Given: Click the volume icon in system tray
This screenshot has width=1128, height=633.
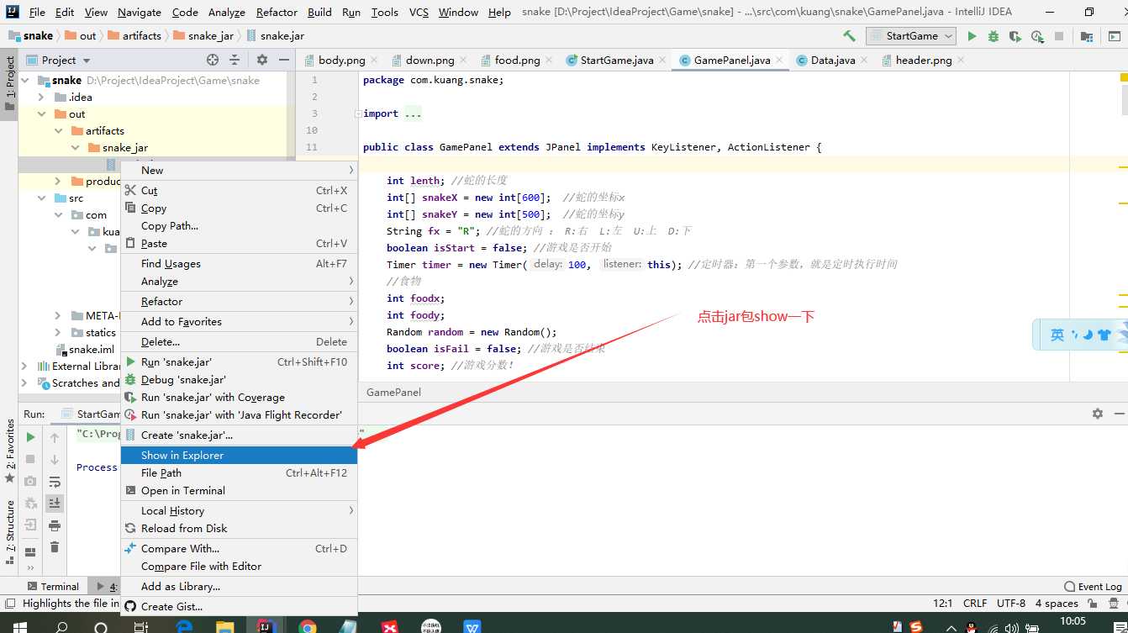Looking at the screenshot, I should tap(1012, 627).
